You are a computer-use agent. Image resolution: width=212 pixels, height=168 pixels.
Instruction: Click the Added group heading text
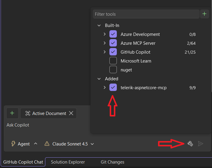(x=111, y=79)
